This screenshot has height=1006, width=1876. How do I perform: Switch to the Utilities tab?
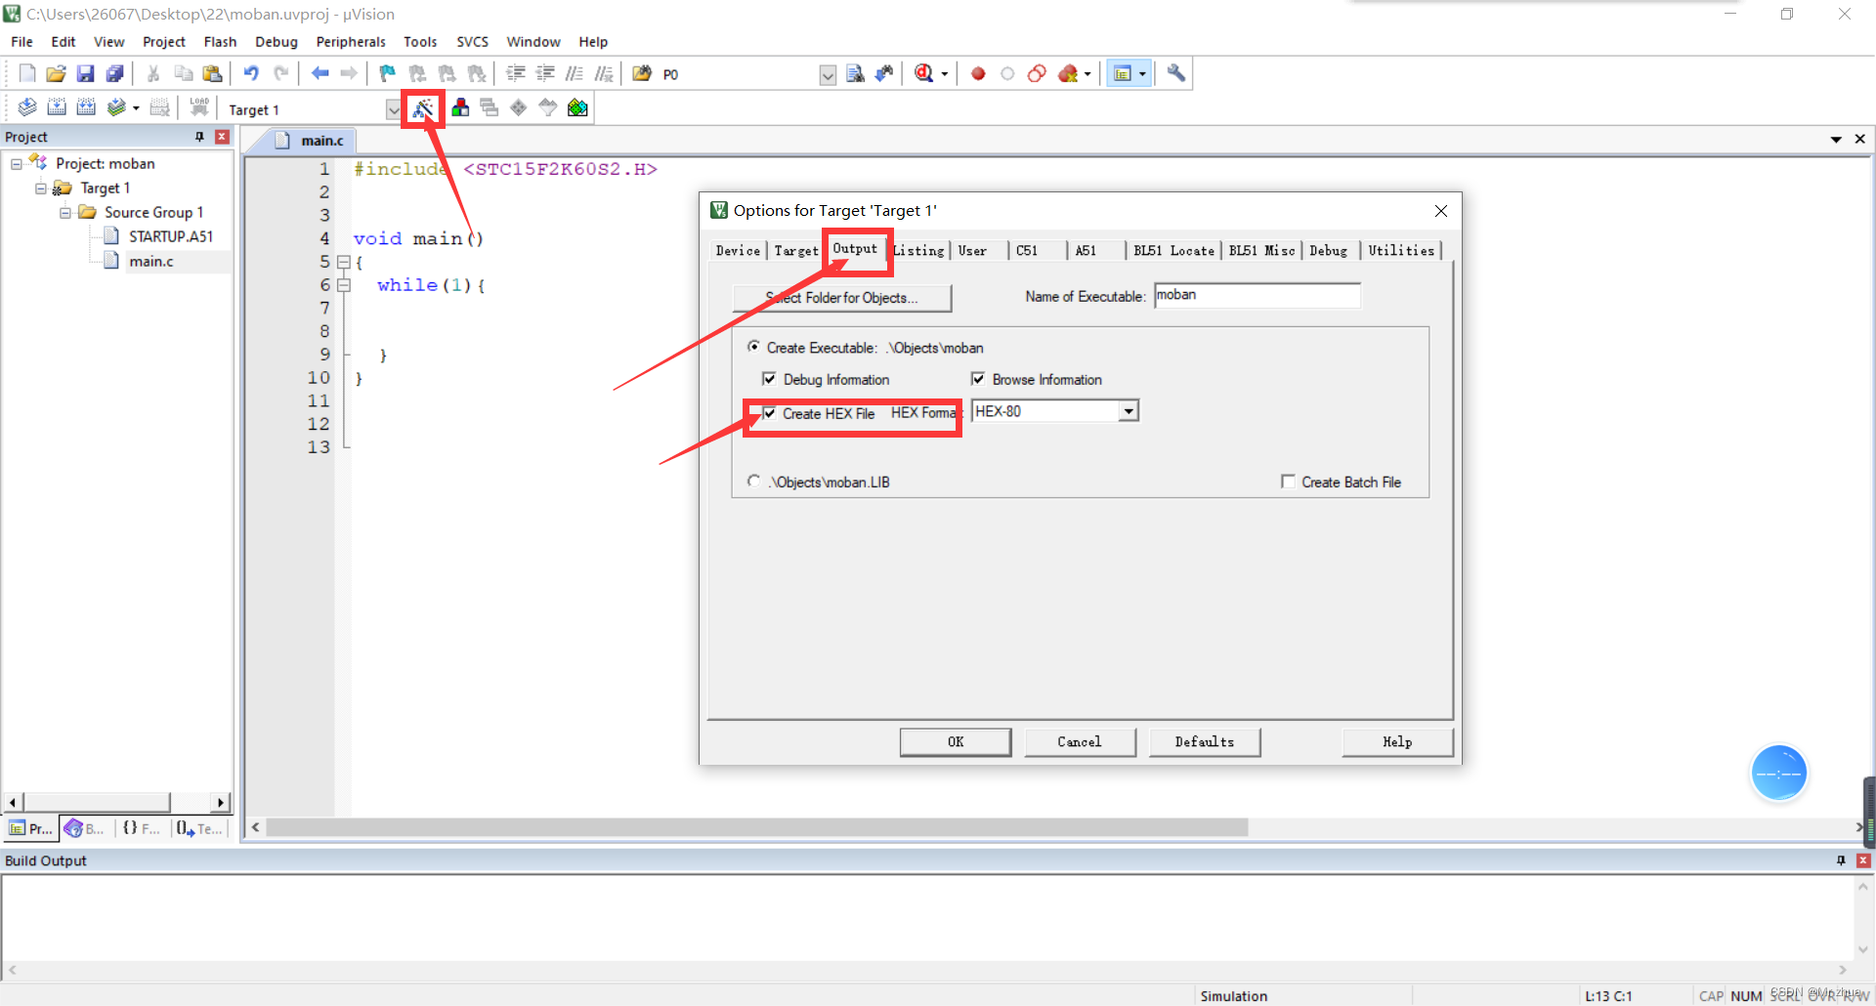1401,251
